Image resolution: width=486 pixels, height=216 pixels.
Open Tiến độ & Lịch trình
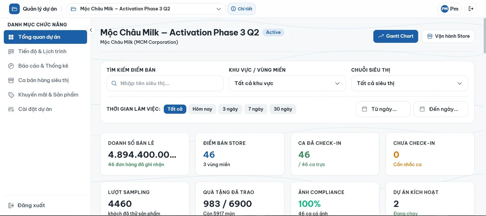pyautogui.click(x=45, y=51)
